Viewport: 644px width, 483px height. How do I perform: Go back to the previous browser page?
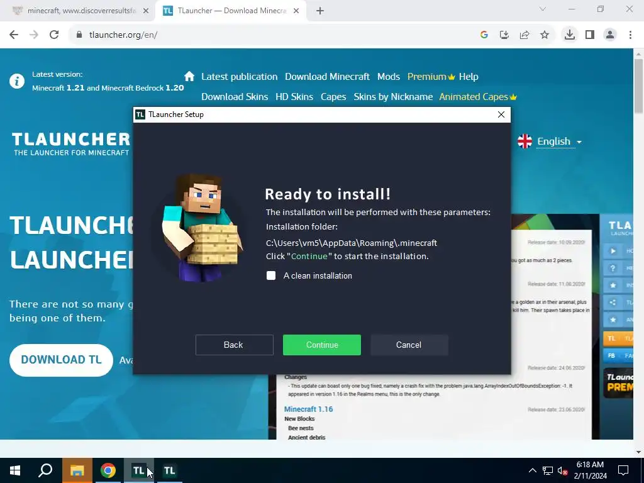click(x=14, y=35)
